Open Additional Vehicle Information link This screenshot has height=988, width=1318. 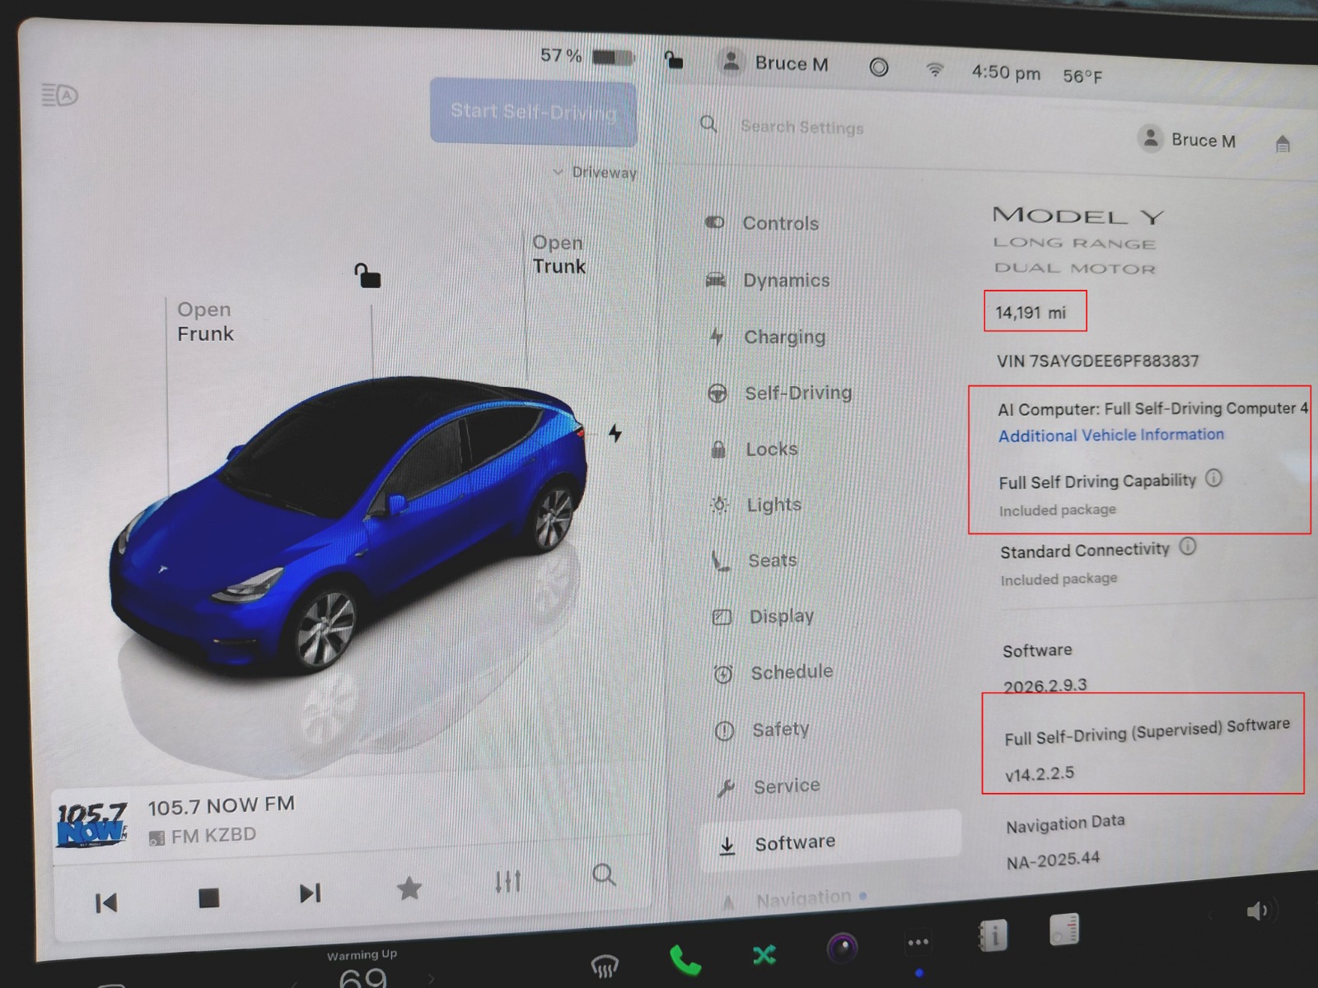pos(1110,435)
